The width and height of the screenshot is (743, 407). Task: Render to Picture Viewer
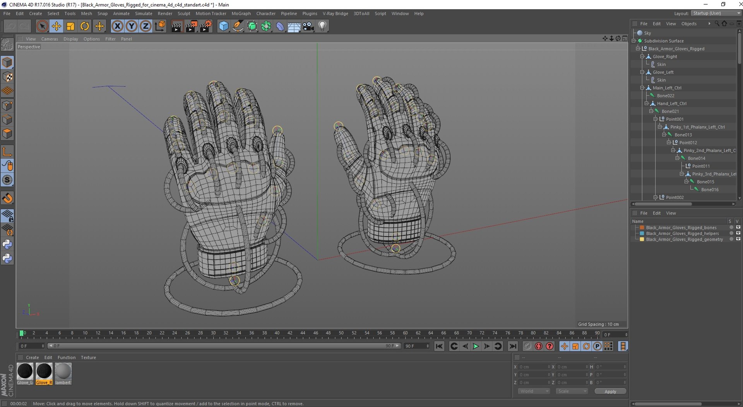[191, 26]
